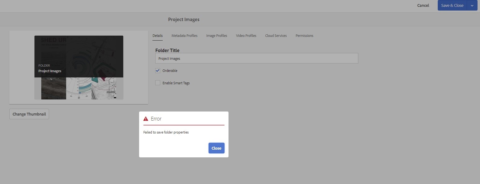Viewport: 480px width, 184px height.
Task: Click the Change Thumbnail button
Action: pos(29,114)
